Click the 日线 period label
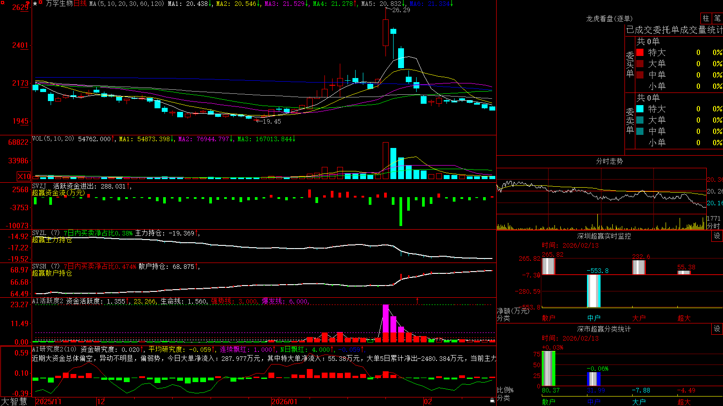The width and height of the screenshot is (723, 406). [80, 4]
